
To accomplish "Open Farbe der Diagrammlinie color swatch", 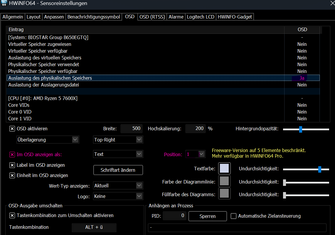I will click(x=224, y=181).
